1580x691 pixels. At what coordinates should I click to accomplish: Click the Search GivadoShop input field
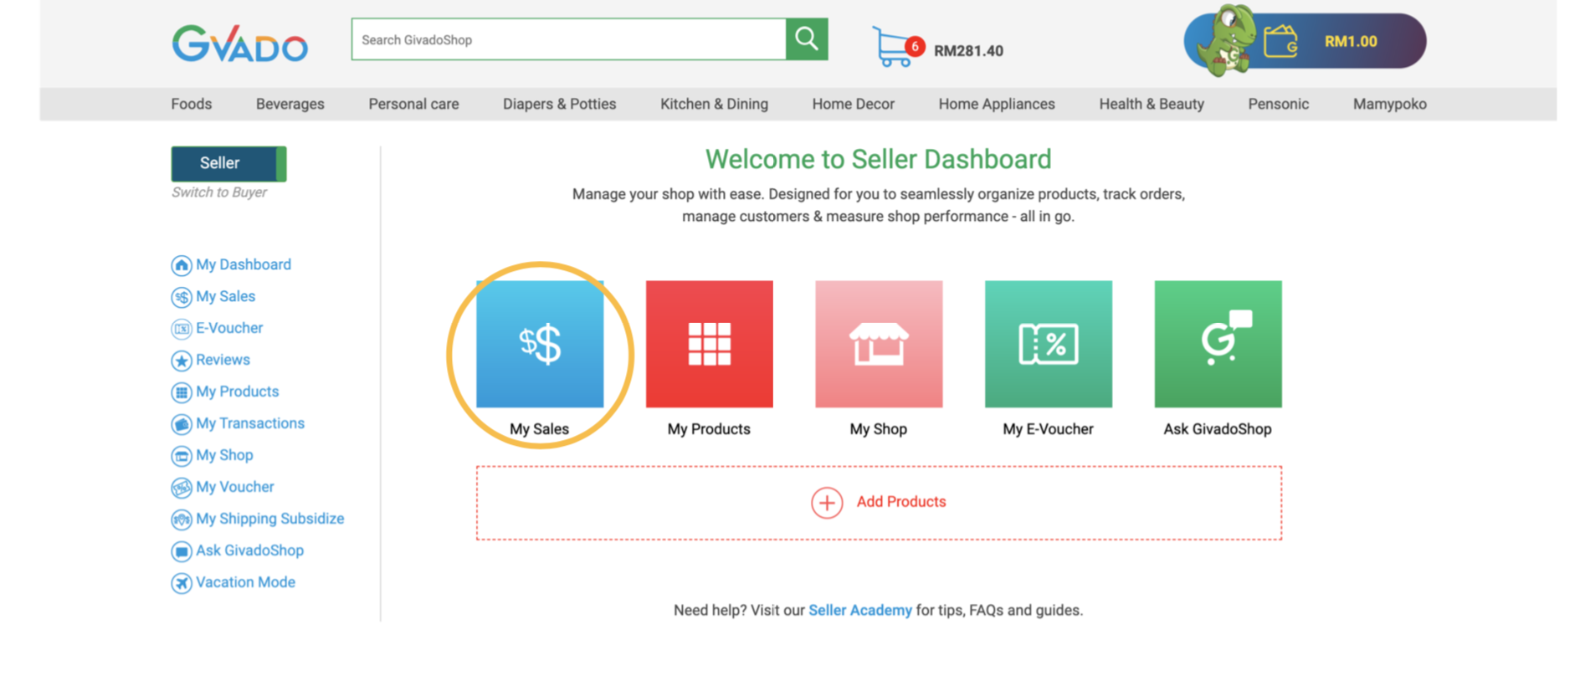pos(568,39)
